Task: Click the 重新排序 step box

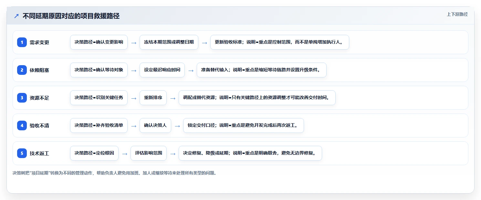Action: (x=153, y=98)
